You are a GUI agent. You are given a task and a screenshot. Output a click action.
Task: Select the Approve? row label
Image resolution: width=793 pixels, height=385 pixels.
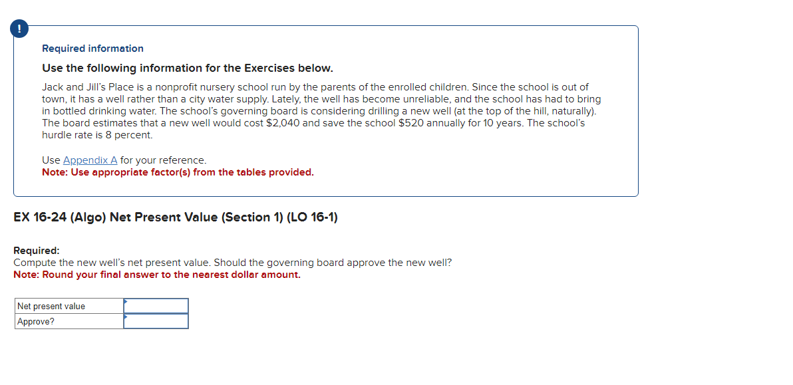point(35,321)
